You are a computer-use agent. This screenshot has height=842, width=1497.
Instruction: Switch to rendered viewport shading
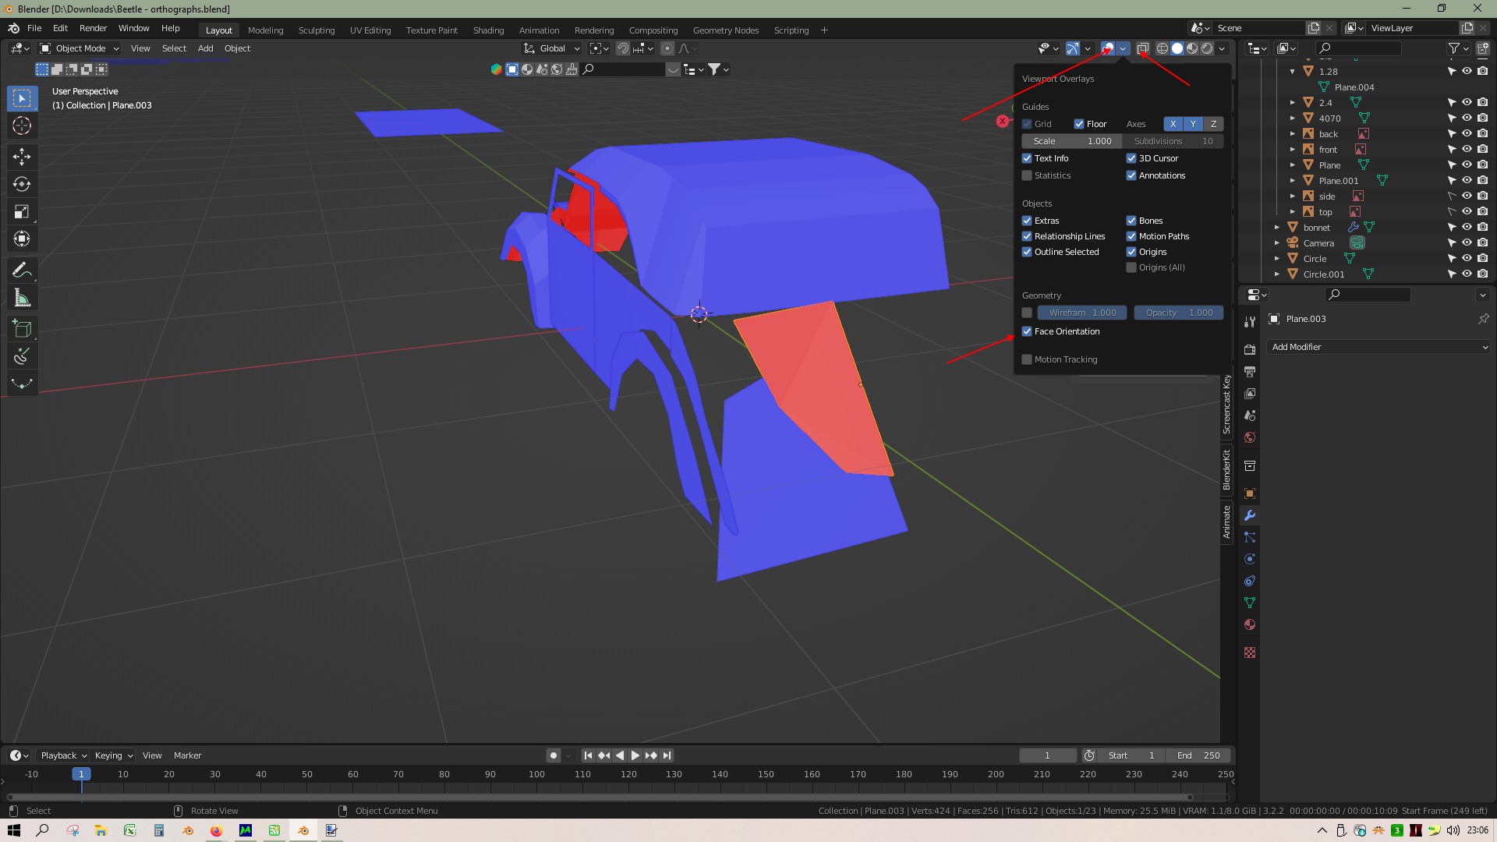coord(1207,48)
